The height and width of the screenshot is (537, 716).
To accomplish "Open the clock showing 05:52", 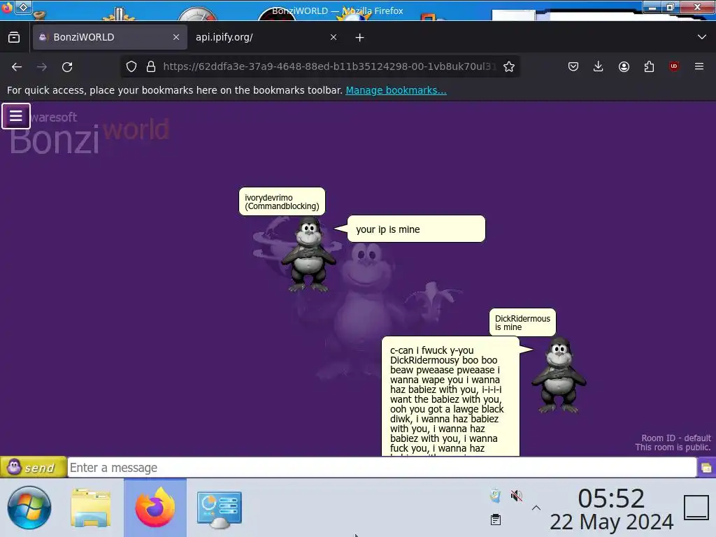I will click(x=611, y=509).
